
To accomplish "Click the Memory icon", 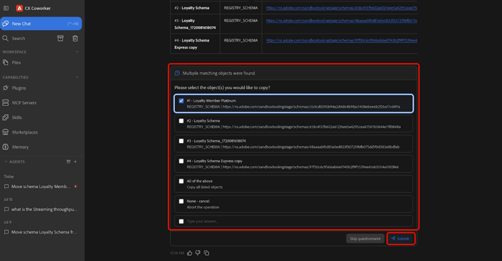I will [5, 147].
